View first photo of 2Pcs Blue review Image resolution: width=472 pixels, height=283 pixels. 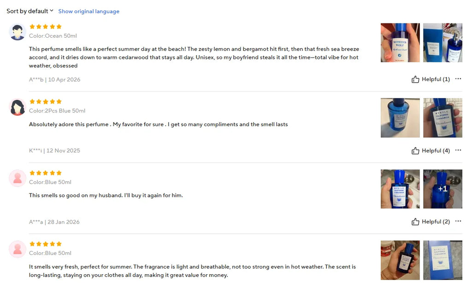[400, 118]
